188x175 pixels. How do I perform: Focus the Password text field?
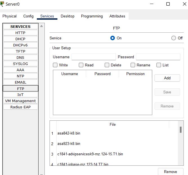tap(158, 57)
